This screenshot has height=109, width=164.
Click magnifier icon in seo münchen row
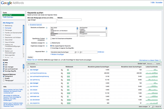coord(62,87)
